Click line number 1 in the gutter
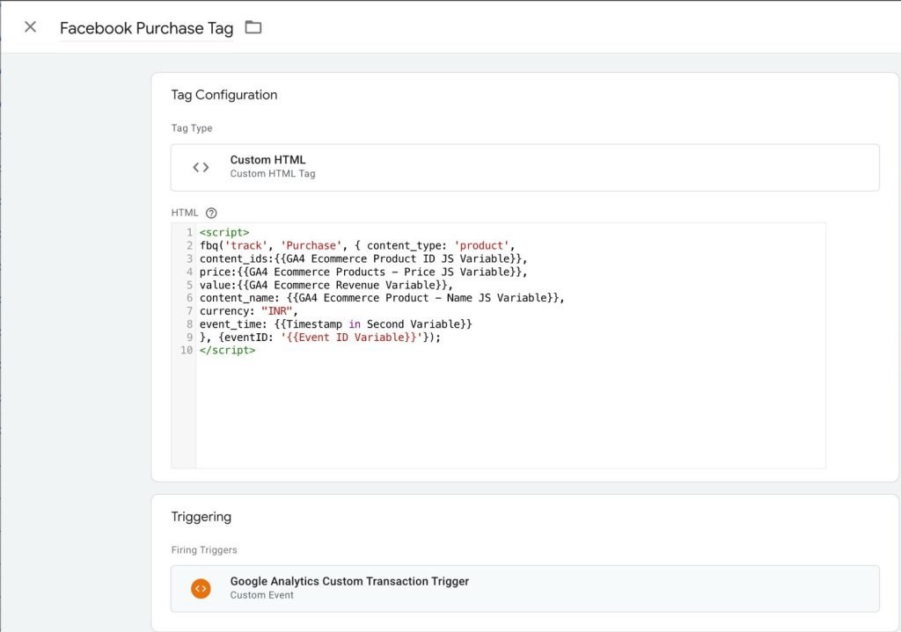Screen dimensions: 901x632 coord(190,232)
